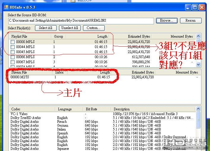Select the Italian Dolby Digital Audio row
The width and height of the screenshot is (210, 151).
(102, 129)
